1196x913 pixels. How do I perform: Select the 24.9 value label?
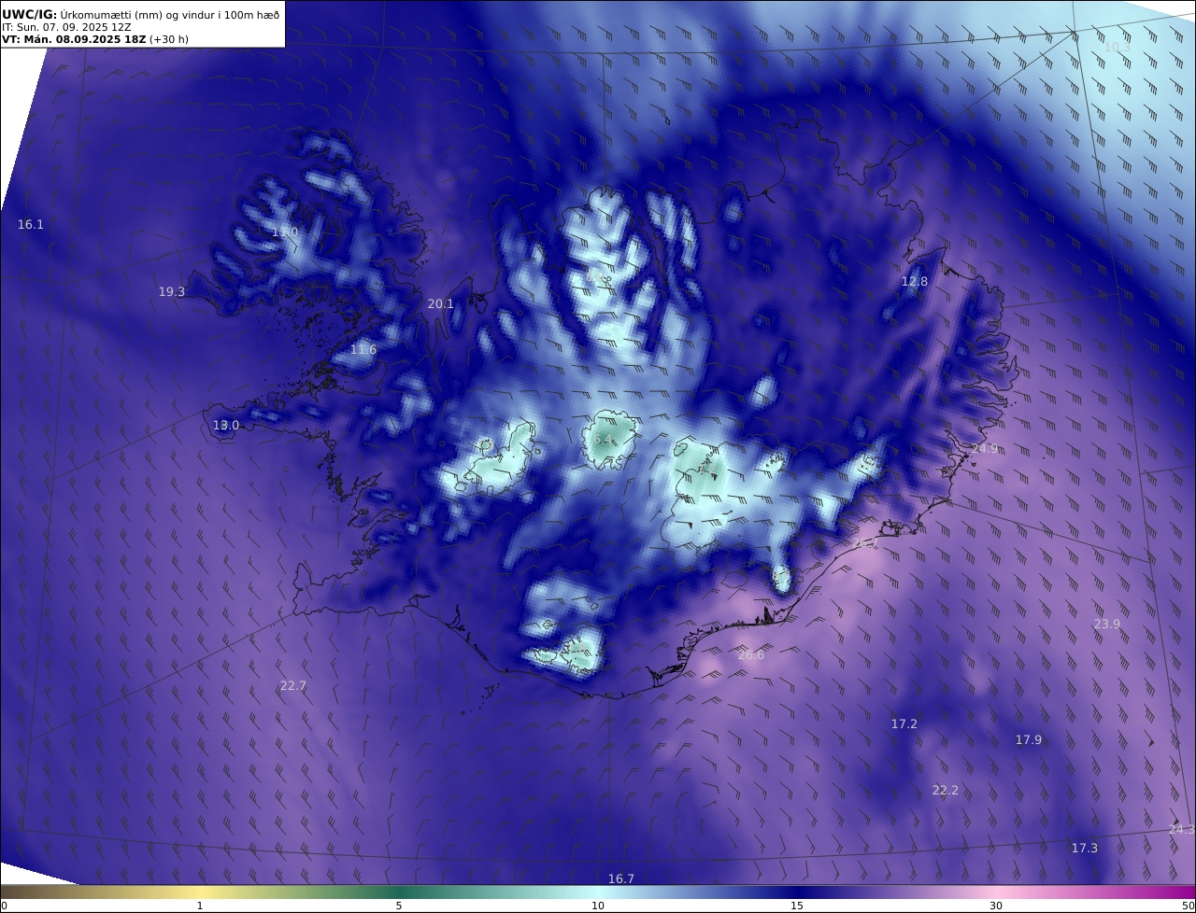coord(984,449)
